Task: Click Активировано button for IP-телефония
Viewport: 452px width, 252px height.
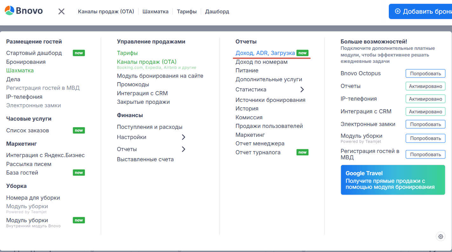Action: (425, 99)
